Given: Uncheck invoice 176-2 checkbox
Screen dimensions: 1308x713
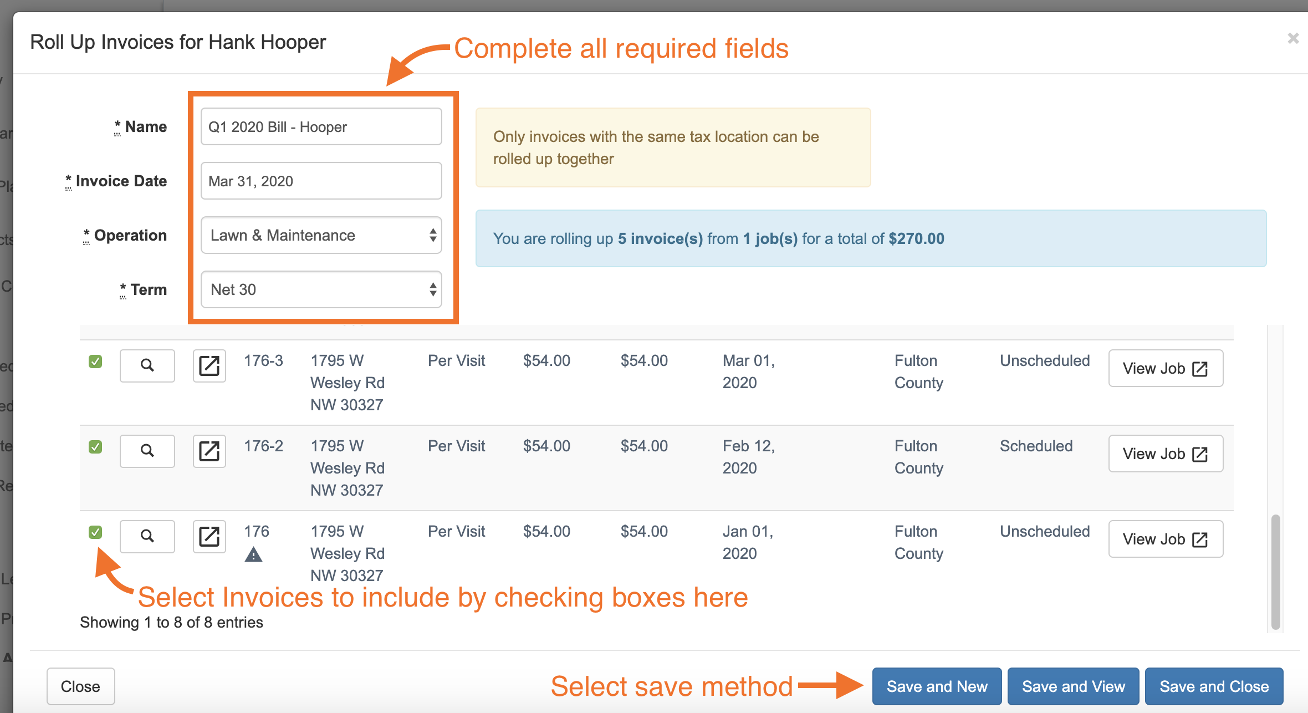Looking at the screenshot, I should click(x=95, y=447).
